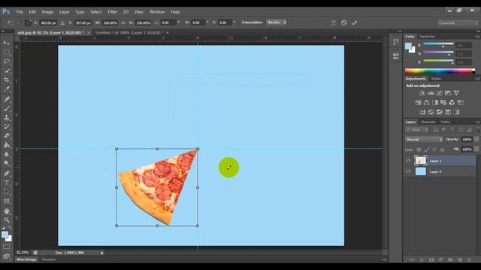Open the Interpolation dropdown
Screen dimensions: 481x270
[x=277, y=22]
